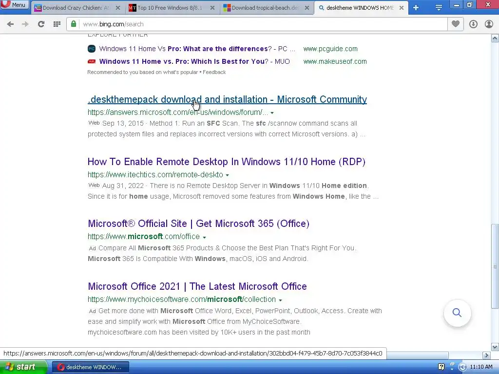This screenshot has width=499, height=374.
Task: Close the Top 10 Free Windows tab
Action: 212,8
